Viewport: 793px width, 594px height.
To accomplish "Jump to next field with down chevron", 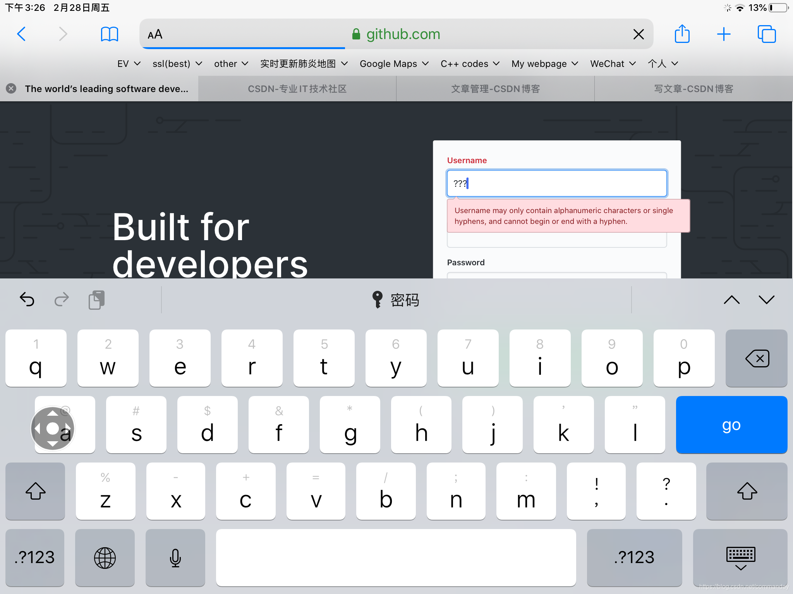I will pyautogui.click(x=767, y=300).
